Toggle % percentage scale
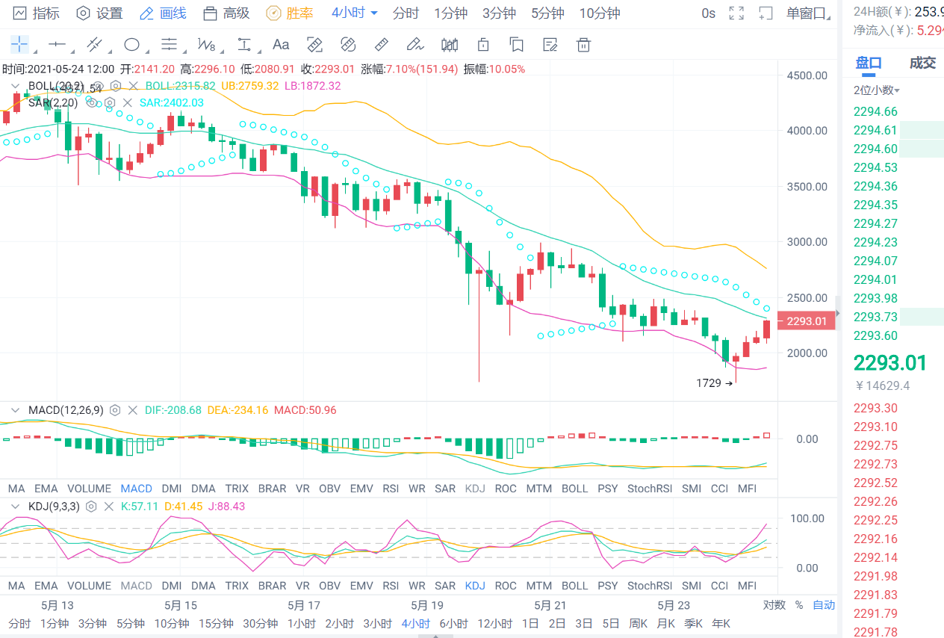This screenshot has width=944, height=638. point(798,605)
